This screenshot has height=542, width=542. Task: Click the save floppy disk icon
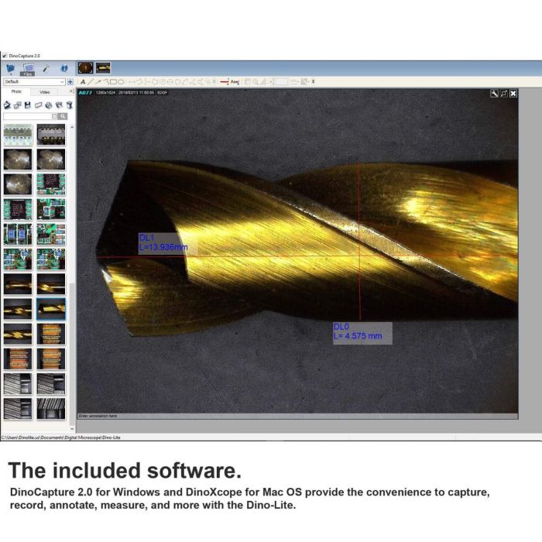[x=28, y=105]
